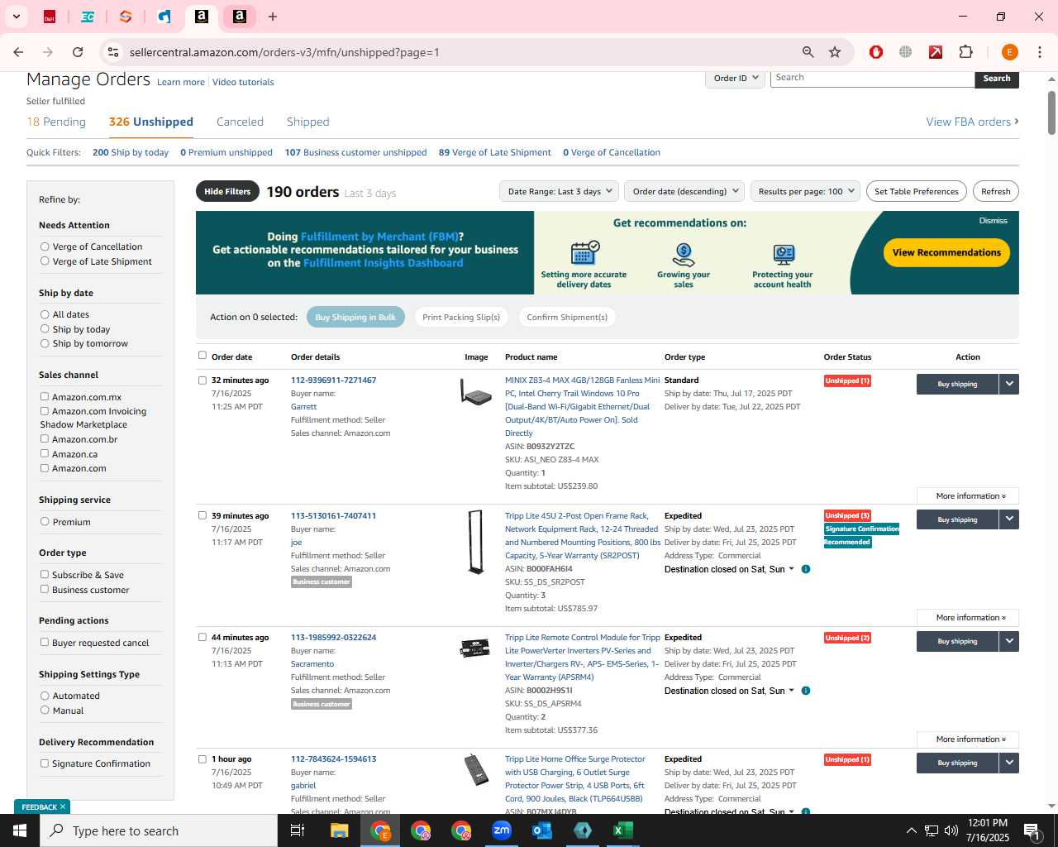
Task: Expand More information for order 113-1985992-0322624
Action: click(x=968, y=739)
